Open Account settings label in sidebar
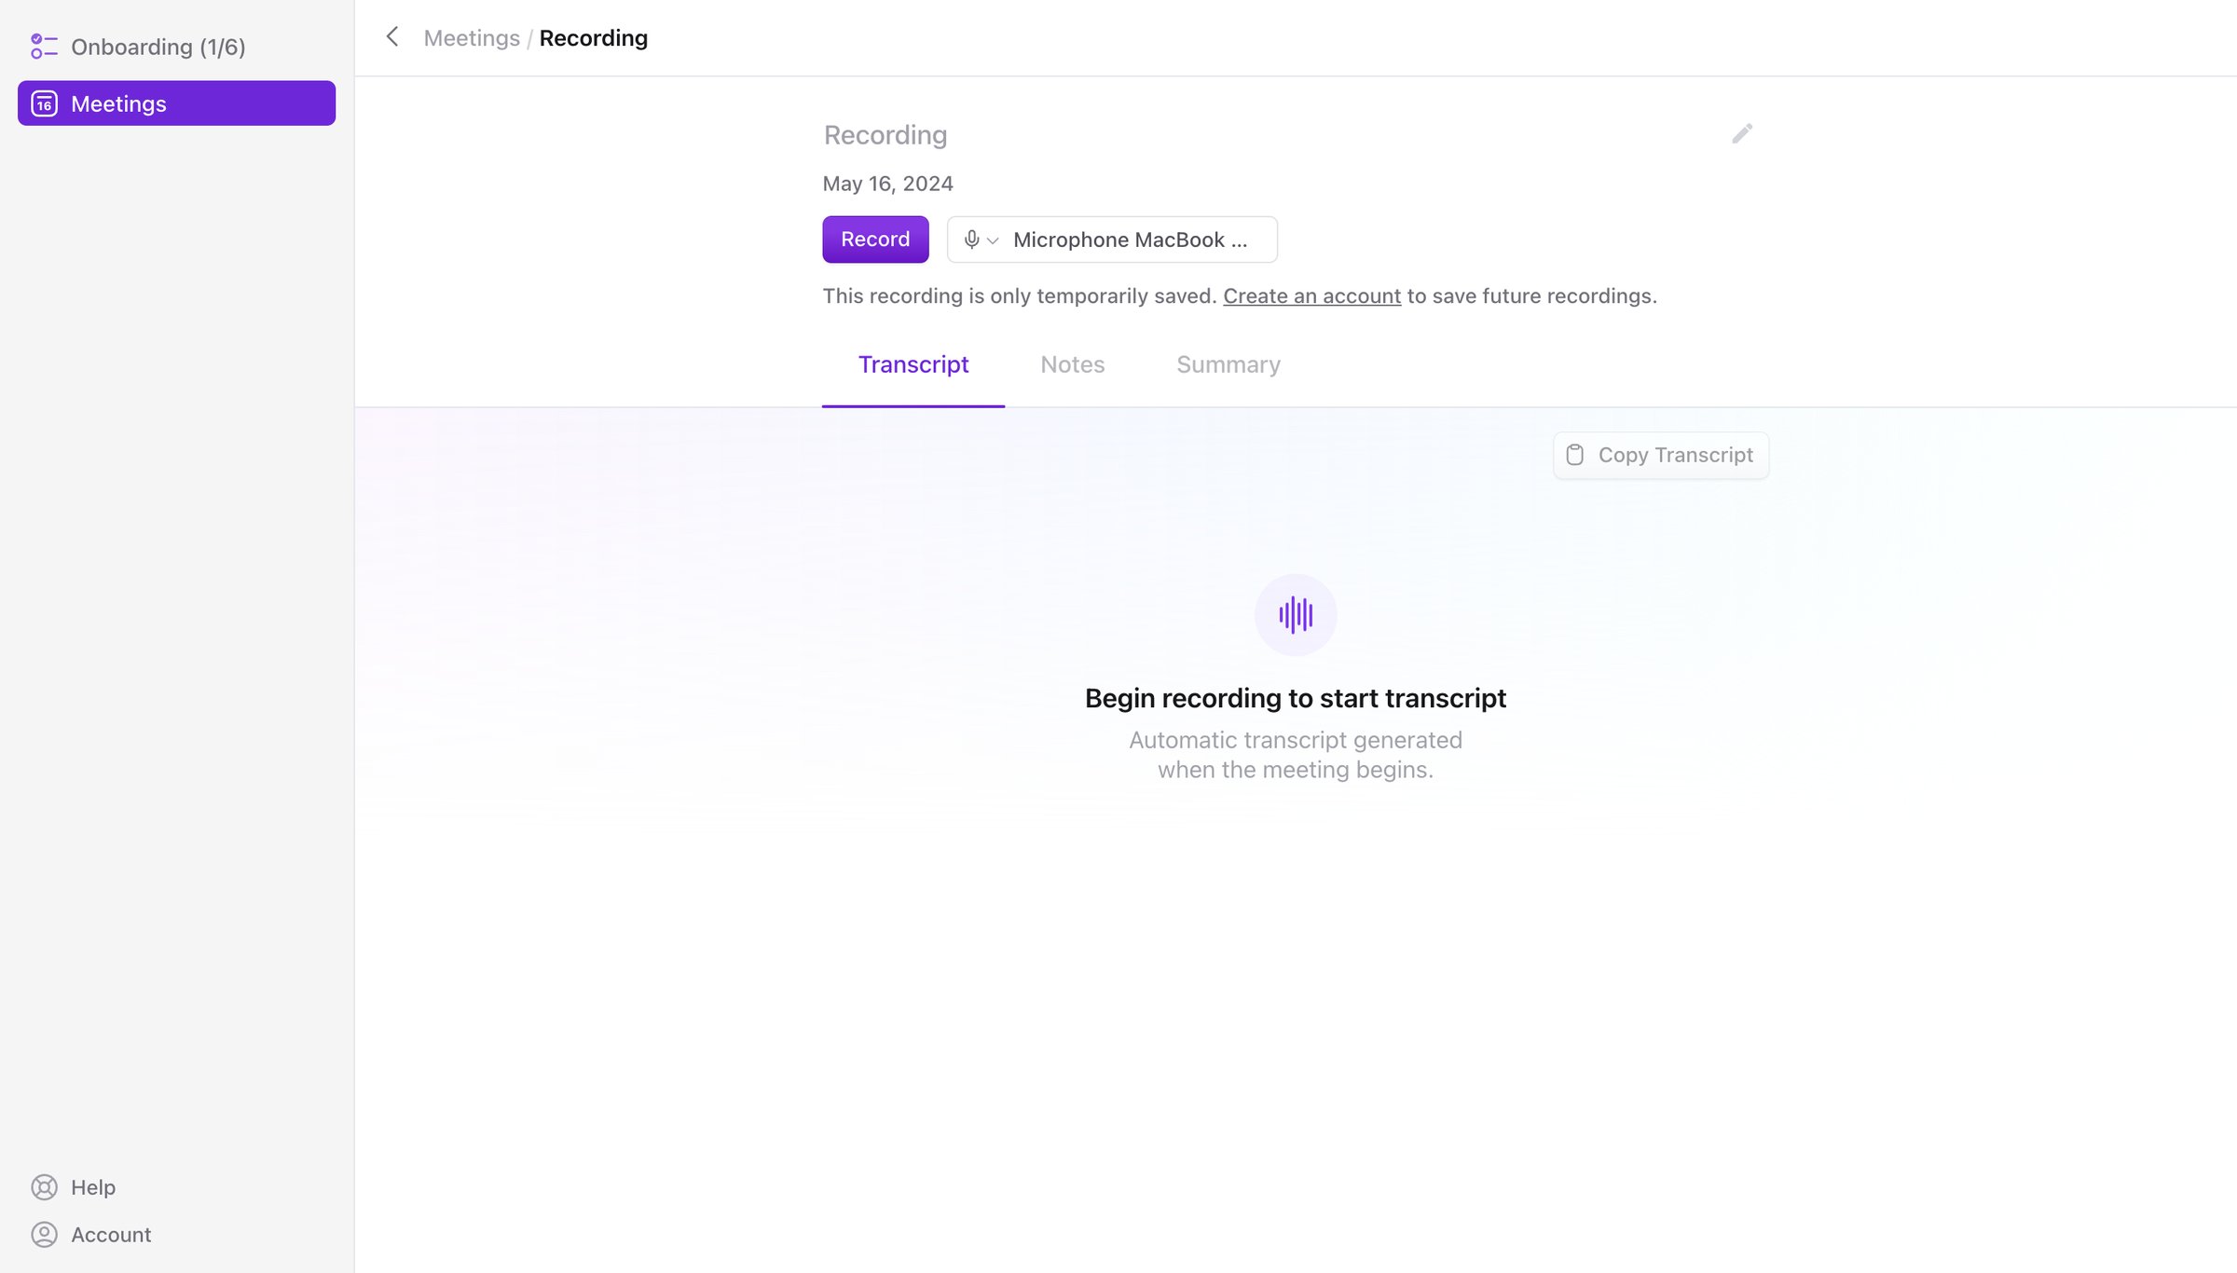Screen dimensions: 2237x1273 111,1235
